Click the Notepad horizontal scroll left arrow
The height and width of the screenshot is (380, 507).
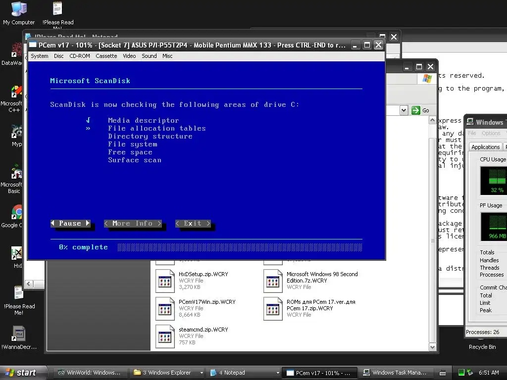(x=29, y=284)
